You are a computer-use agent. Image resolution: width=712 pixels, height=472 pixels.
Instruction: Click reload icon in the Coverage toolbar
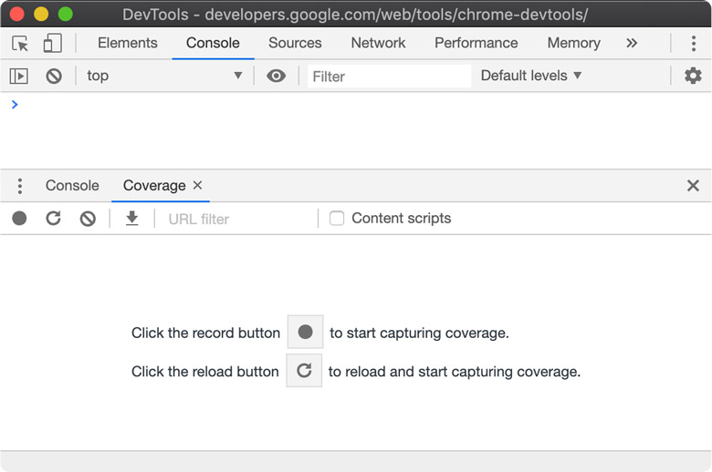54,219
